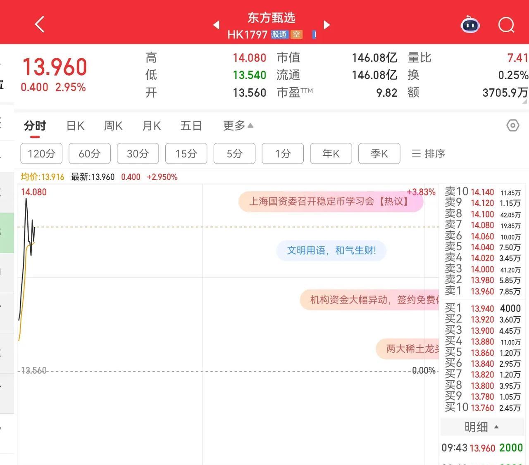Select the 卖10 14.140 order row
529x465 pixels.
click(483, 192)
